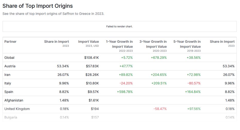Image resolution: width=240 pixels, height=130 pixels.
Task: Select Global's $108.41K import value cell
Action: coord(91,58)
